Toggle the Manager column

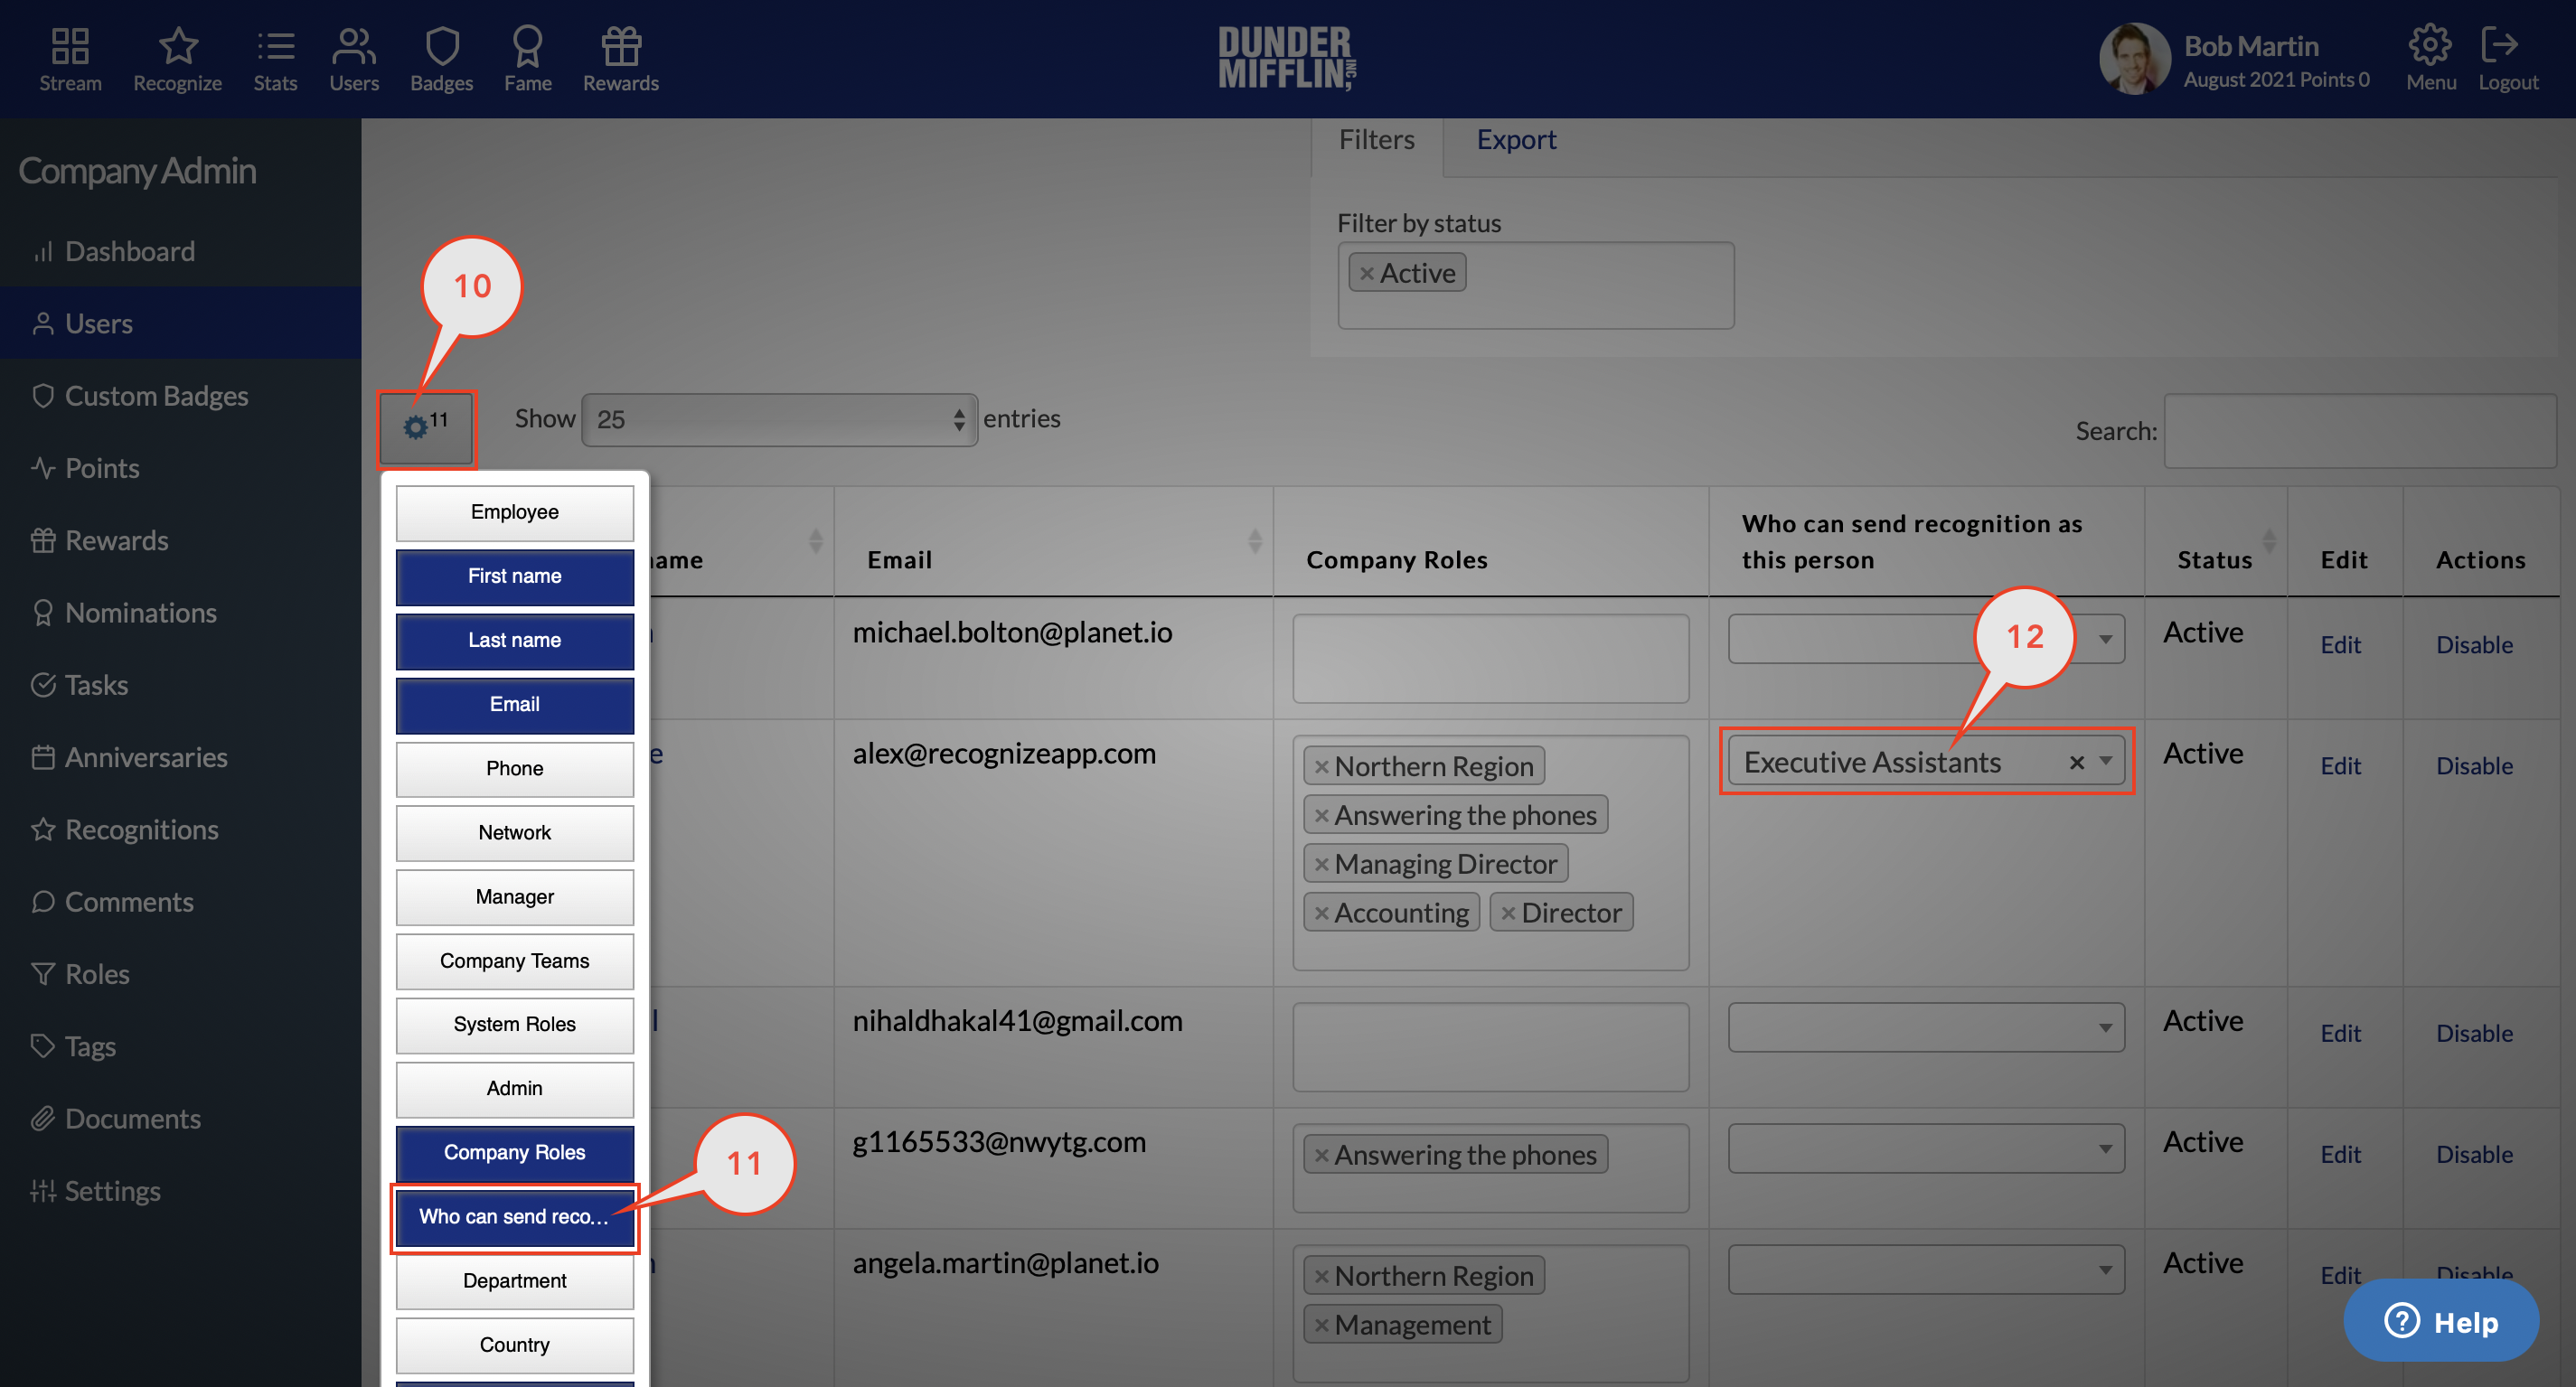pyautogui.click(x=514, y=897)
